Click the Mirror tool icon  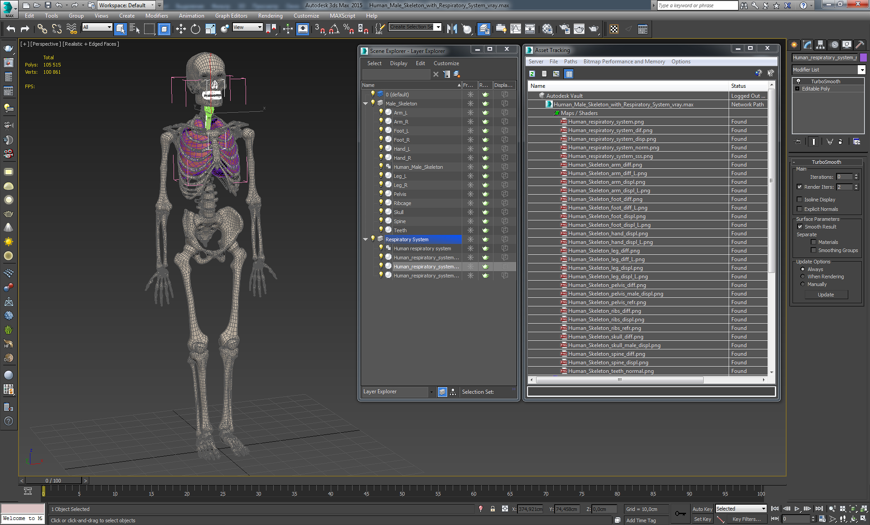click(452, 29)
